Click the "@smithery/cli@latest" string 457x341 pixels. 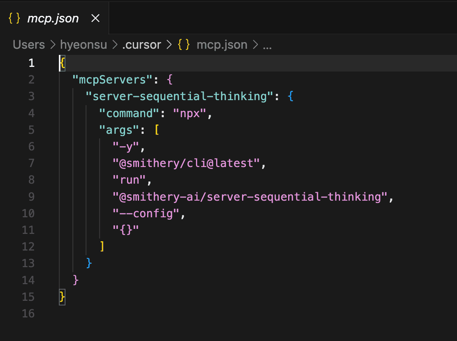[186, 163]
